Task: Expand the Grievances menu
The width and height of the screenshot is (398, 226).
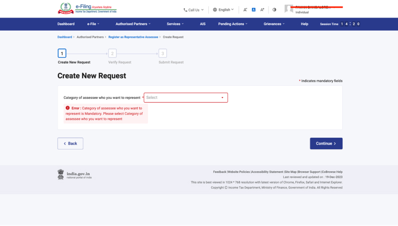Action: click(x=274, y=24)
